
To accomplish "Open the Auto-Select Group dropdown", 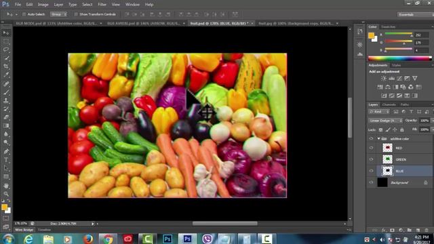I will tap(58, 14).
